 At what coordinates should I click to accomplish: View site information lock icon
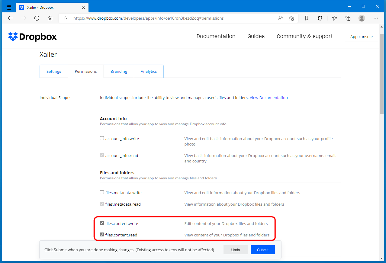(x=66, y=18)
